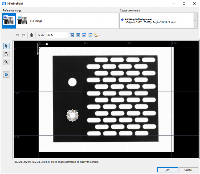The image size is (200, 174).
Task: Click the selected circle shape in image
Action: point(72,115)
